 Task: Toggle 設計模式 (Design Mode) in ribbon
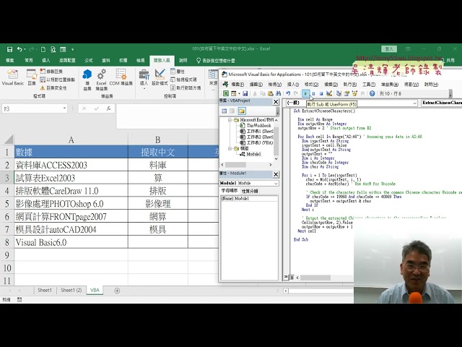point(160,77)
